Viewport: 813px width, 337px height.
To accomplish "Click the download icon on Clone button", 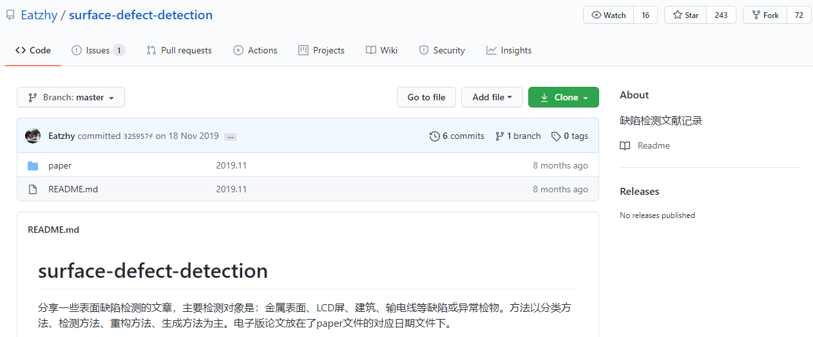I will point(544,97).
